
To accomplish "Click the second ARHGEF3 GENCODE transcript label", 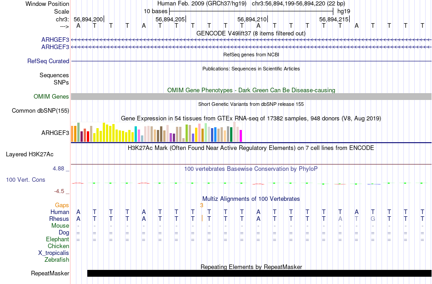I will [x=55, y=47].
